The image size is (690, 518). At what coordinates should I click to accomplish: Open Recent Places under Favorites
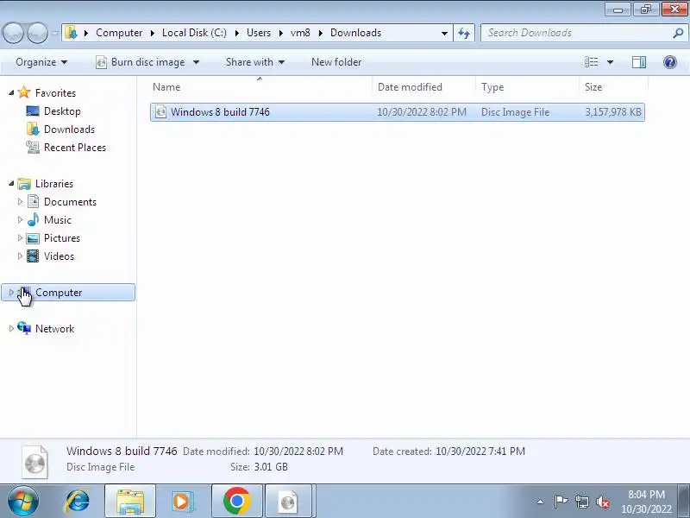pyautogui.click(x=75, y=147)
